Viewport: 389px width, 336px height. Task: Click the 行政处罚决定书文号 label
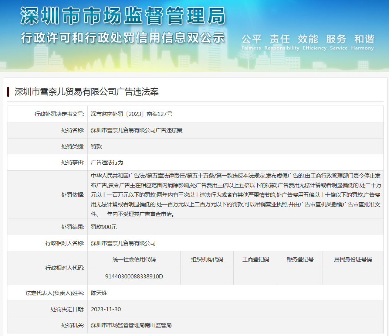coord(59,114)
